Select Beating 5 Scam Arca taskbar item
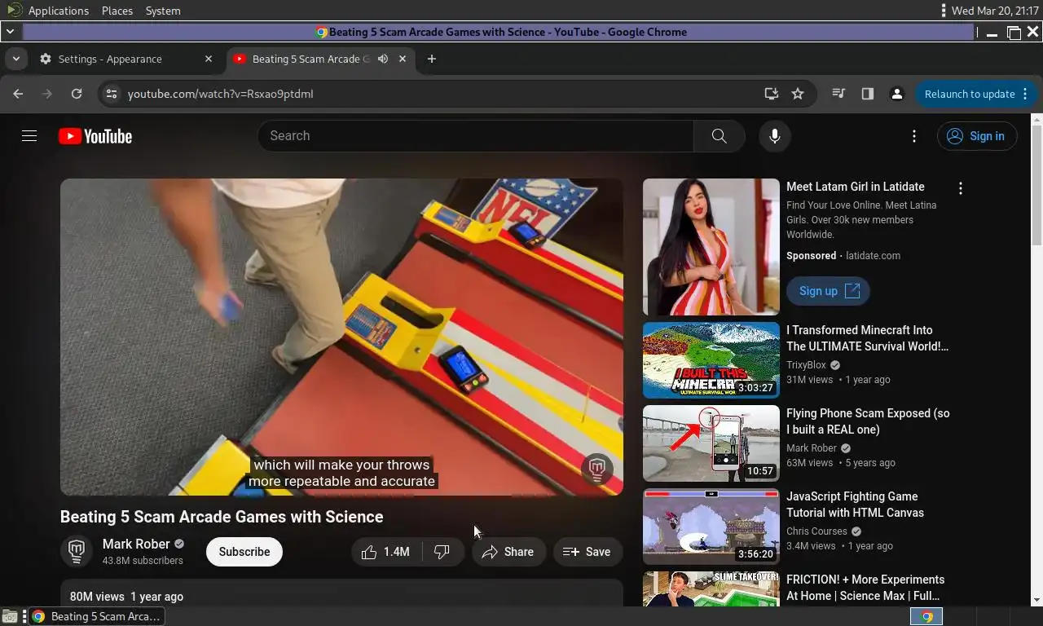The height and width of the screenshot is (626, 1043). click(x=95, y=616)
